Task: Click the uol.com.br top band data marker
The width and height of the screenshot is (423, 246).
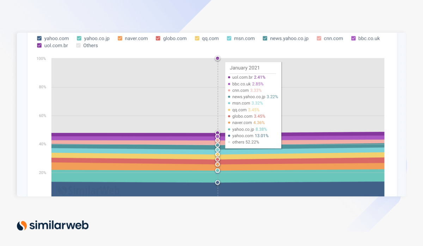Action: 217,133
